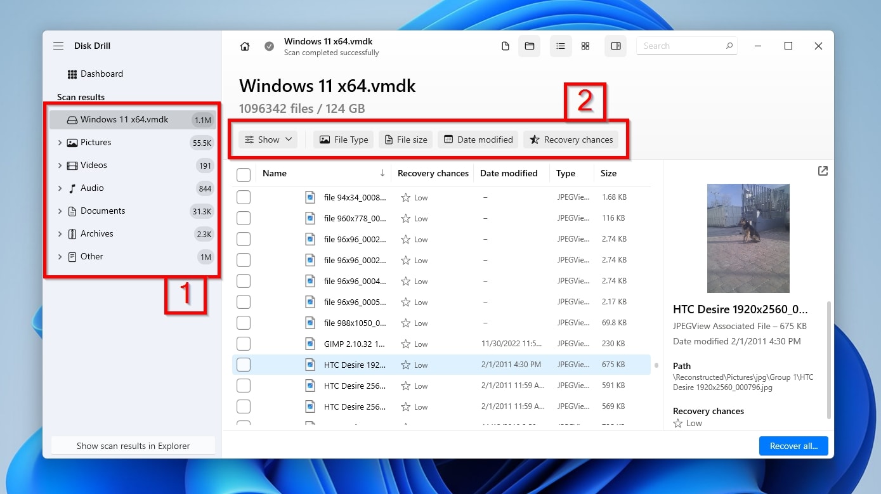The image size is (881, 494).
Task: Check the box for file 960x778_00
Action: (244, 219)
